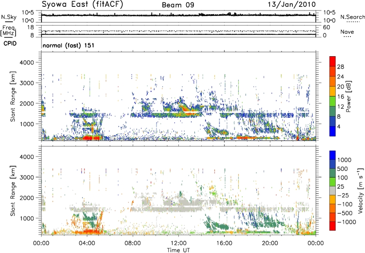Select the 'CPID' row label

[x=10, y=43]
